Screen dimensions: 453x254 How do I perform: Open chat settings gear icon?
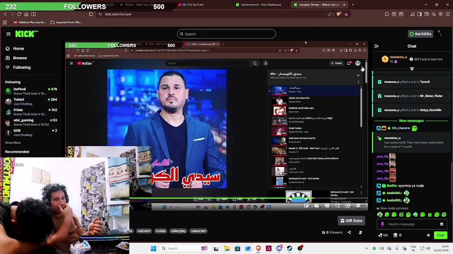tap(428, 235)
